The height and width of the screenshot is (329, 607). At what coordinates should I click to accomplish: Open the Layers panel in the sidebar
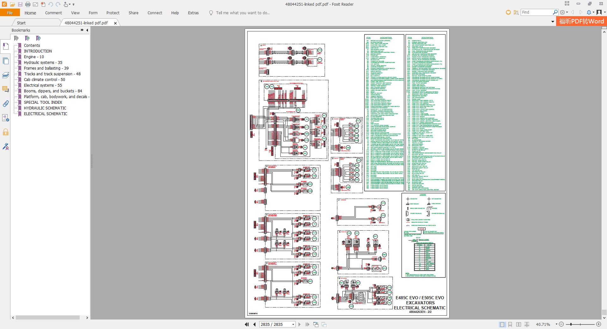point(5,75)
